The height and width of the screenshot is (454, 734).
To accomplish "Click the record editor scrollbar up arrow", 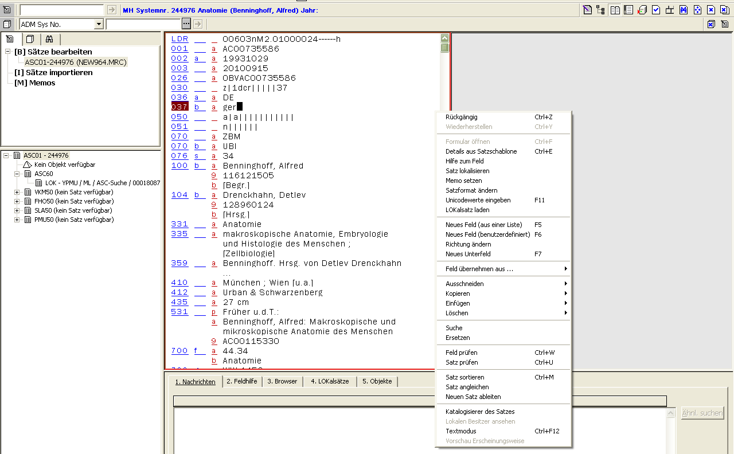I will tap(444, 38).
